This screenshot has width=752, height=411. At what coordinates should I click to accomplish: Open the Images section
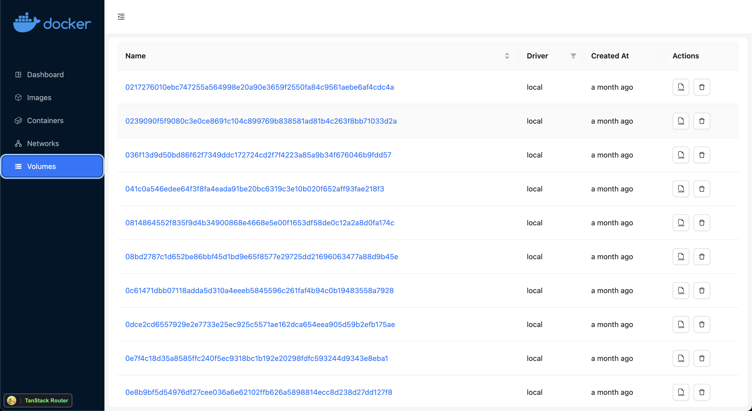pyautogui.click(x=39, y=98)
